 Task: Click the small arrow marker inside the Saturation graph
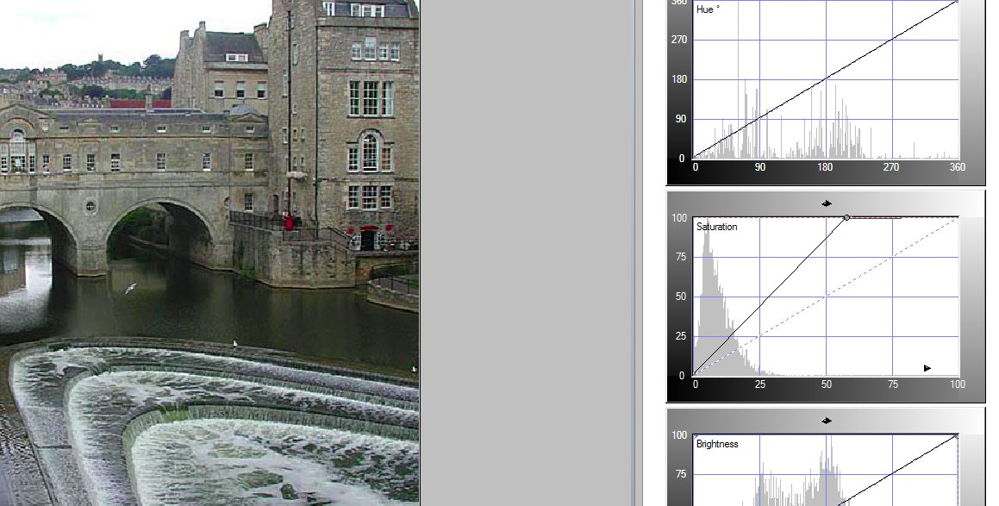[x=927, y=368]
